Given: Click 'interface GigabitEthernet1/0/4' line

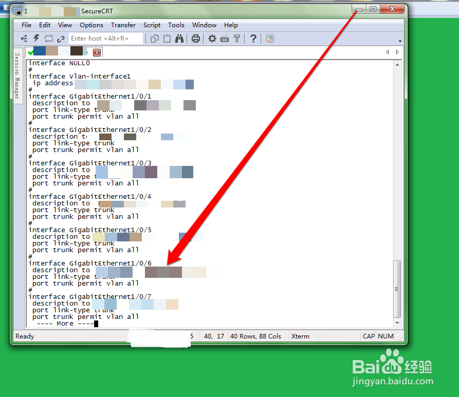Looking at the screenshot, I should (x=90, y=197).
